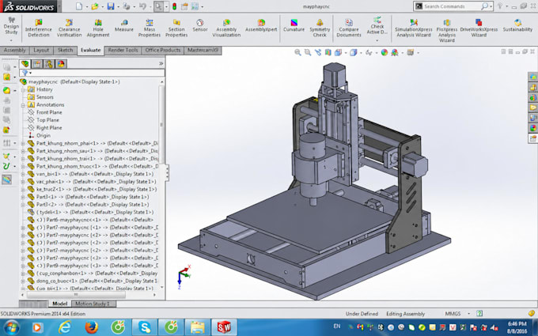The height and width of the screenshot is (336, 538).
Task: Open Section Properties
Action: [176, 28]
